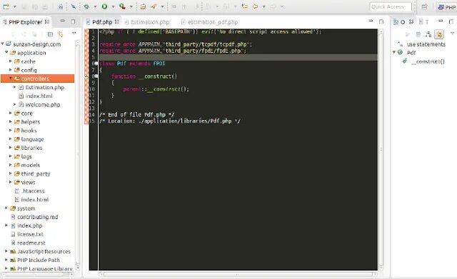Click the Open Perspective icon
The image size is (457, 279).
pyautogui.click(x=424, y=6)
